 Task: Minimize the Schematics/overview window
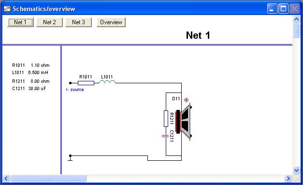click(x=272, y=9)
